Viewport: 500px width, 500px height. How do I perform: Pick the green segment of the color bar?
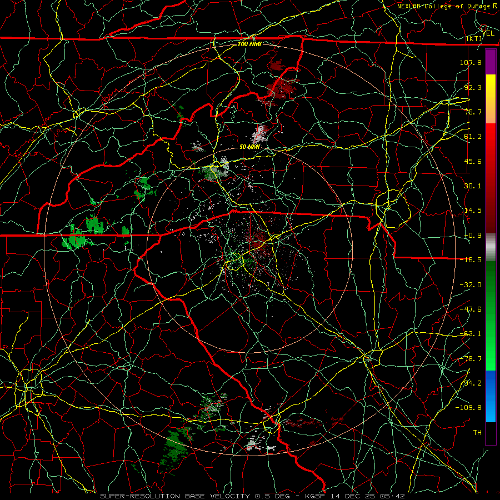point(491,316)
